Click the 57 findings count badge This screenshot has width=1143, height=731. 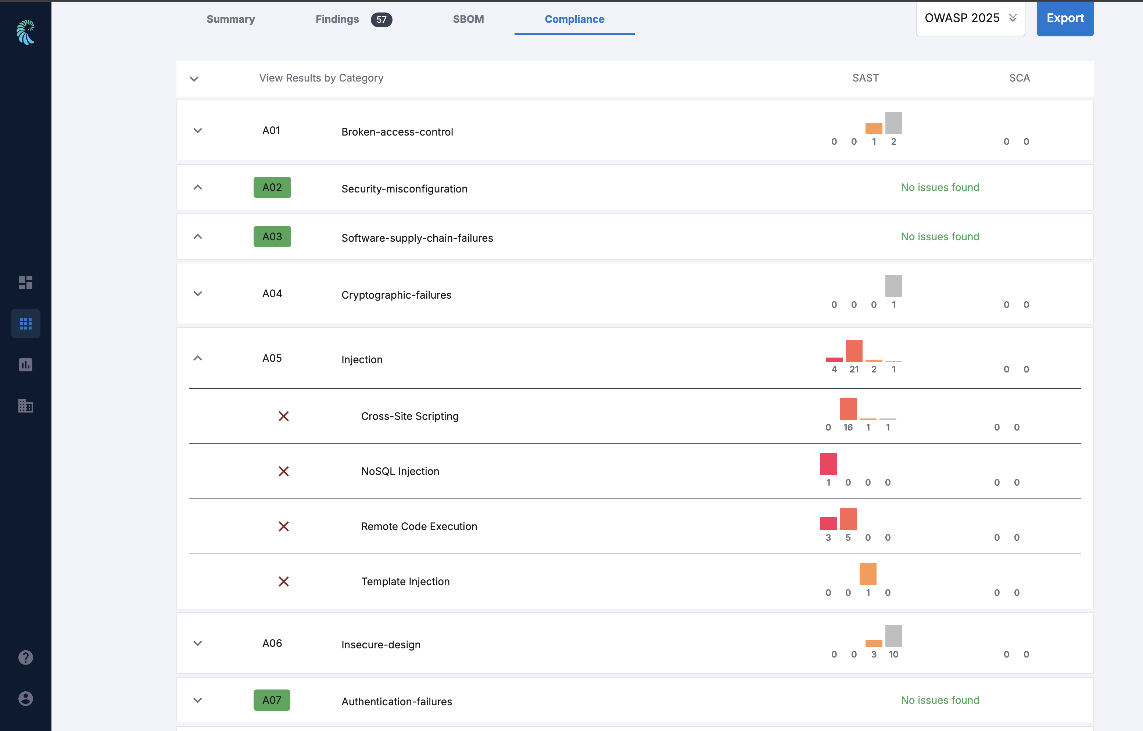pos(381,19)
